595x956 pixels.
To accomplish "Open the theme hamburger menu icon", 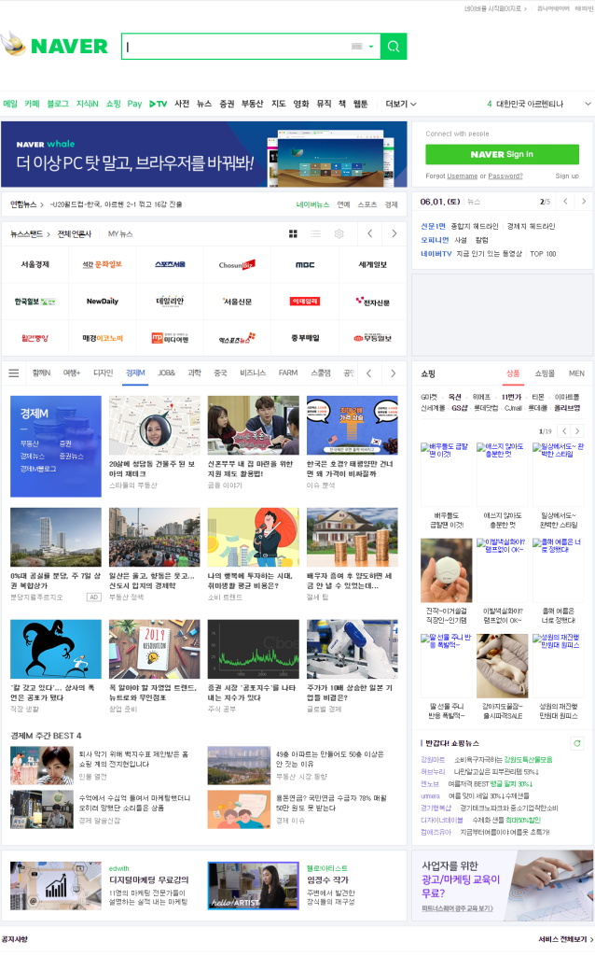I will [13, 373].
